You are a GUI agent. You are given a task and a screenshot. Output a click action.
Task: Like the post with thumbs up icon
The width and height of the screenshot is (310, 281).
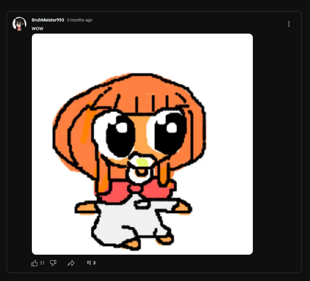point(35,263)
